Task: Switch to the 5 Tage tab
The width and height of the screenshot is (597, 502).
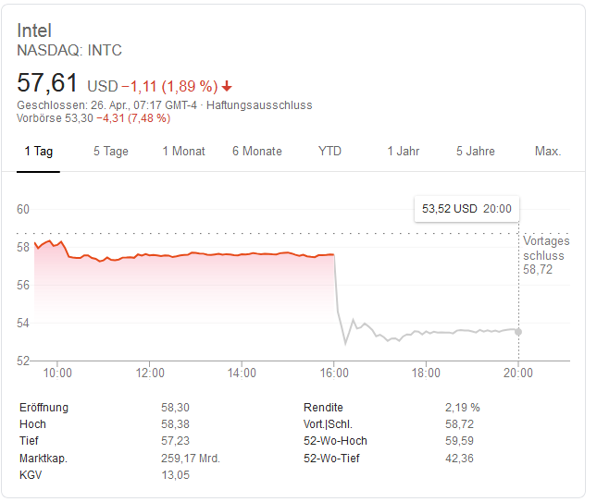Action: click(111, 152)
